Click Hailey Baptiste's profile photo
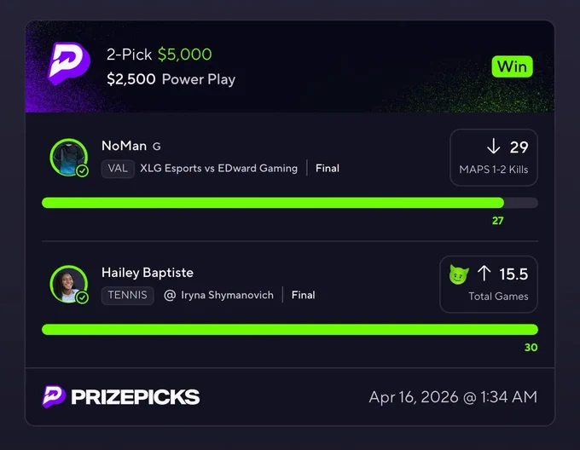Viewport: 580px width, 450px height. click(68, 284)
